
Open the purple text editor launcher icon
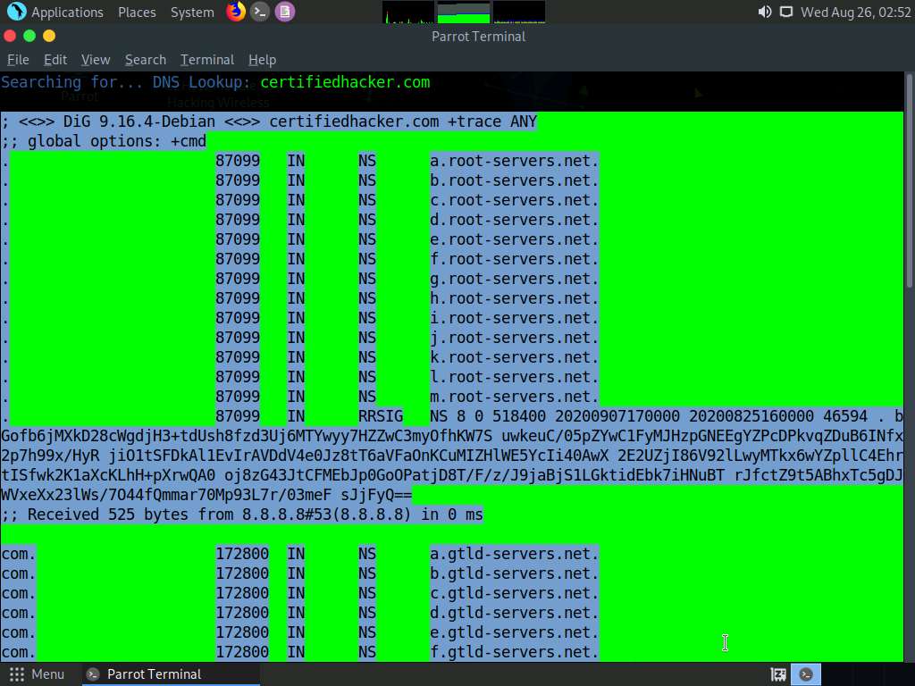[x=285, y=12]
